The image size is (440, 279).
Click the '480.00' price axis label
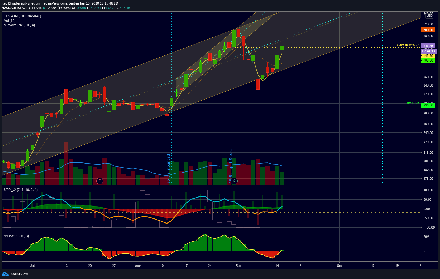[428, 36]
